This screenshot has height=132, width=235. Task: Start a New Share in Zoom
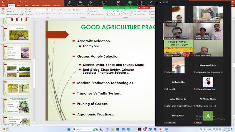point(130,3)
